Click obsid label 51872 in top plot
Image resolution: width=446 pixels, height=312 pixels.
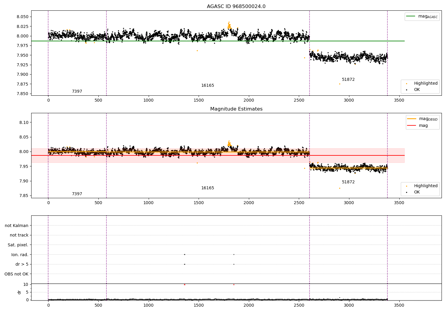click(x=348, y=80)
